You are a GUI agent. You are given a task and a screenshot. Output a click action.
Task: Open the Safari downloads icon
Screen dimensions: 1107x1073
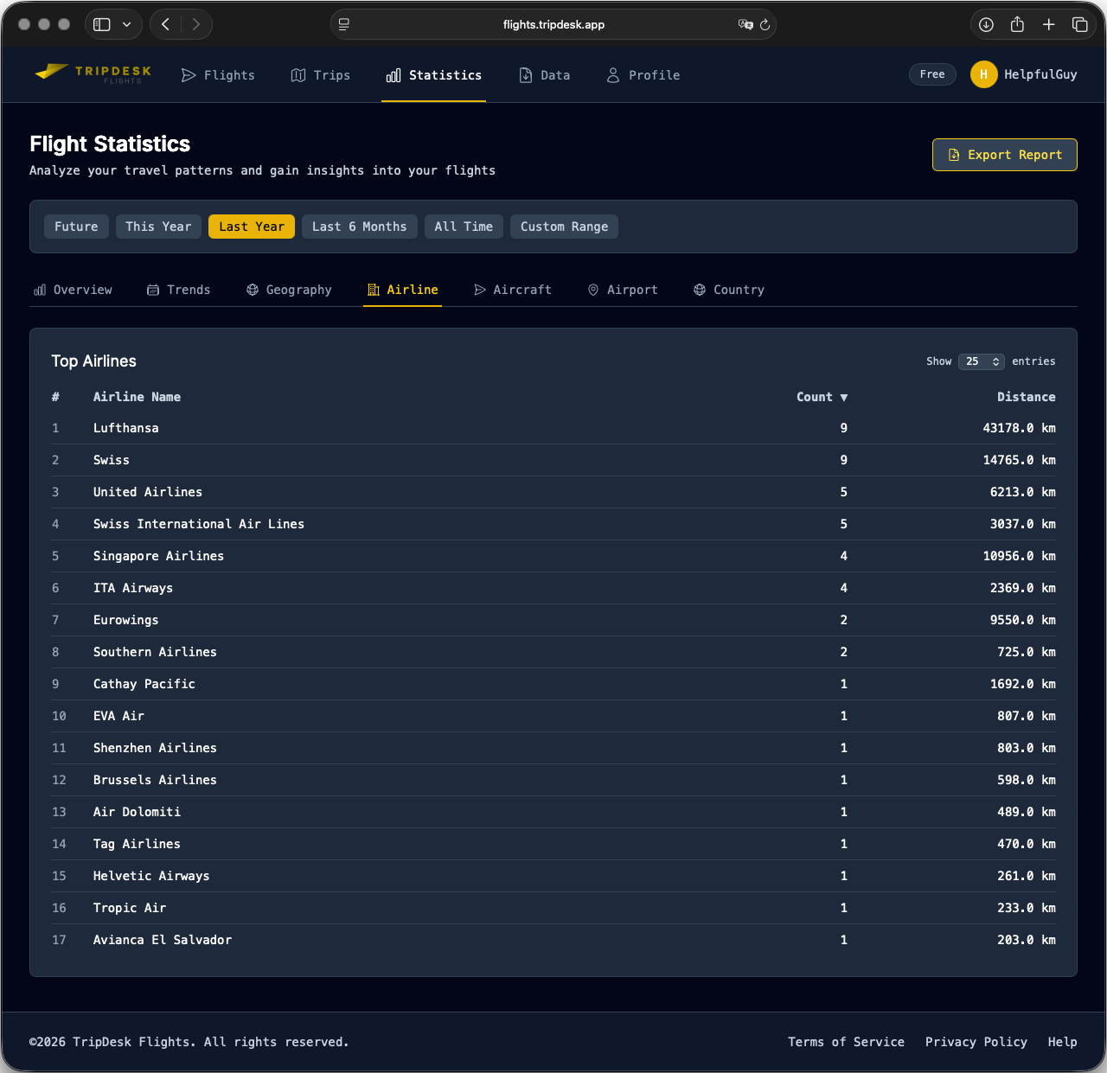tap(986, 24)
